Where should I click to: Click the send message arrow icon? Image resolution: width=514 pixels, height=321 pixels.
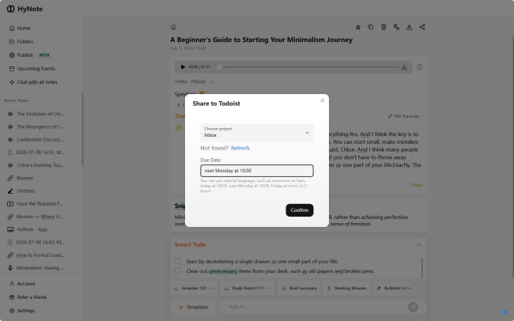413,308
